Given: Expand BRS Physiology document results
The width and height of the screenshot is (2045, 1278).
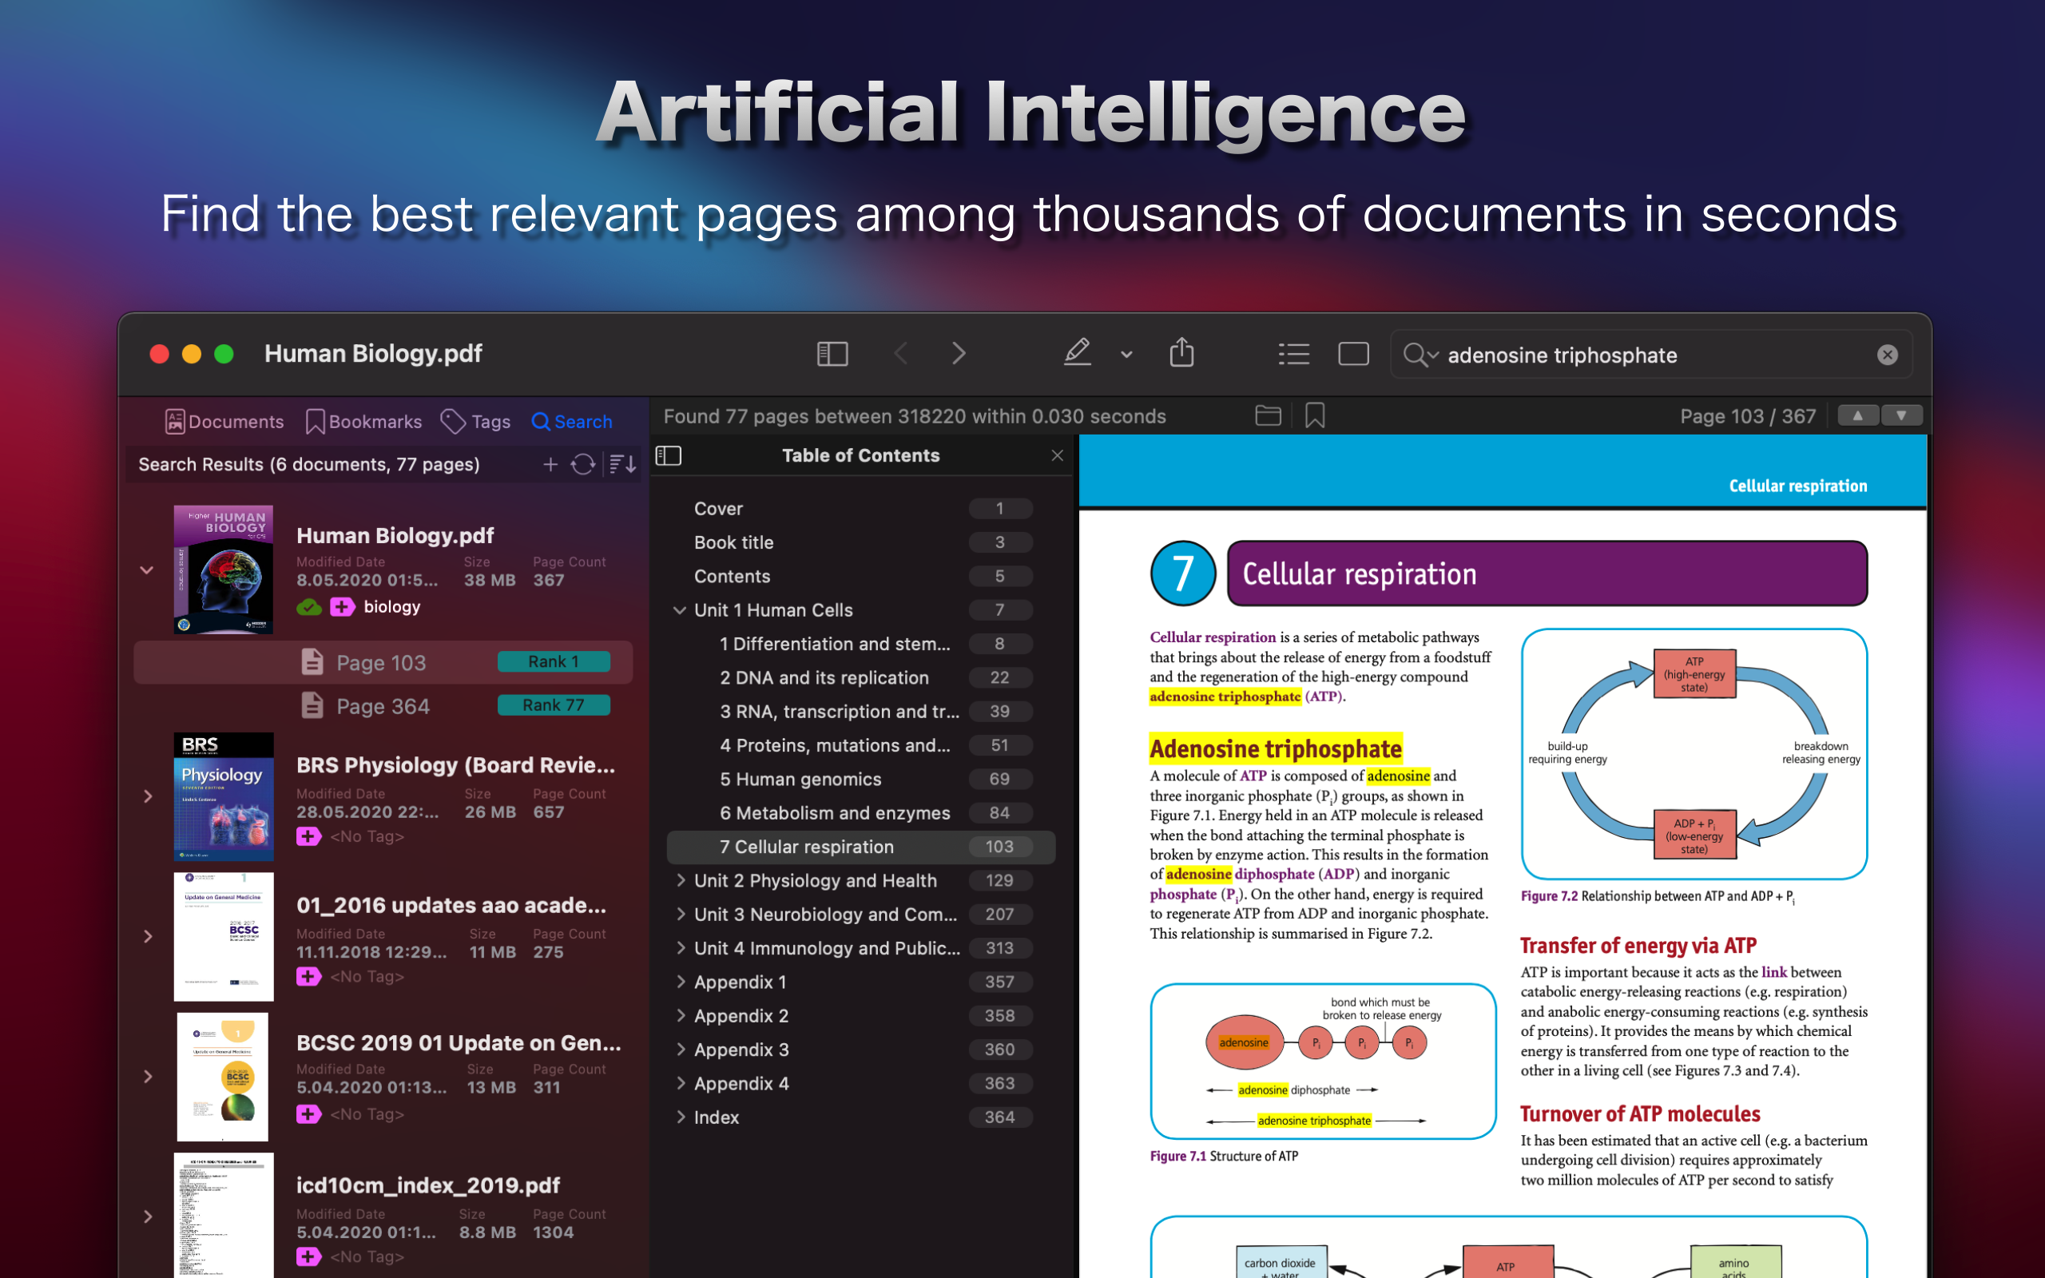Looking at the screenshot, I should [148, 796].
